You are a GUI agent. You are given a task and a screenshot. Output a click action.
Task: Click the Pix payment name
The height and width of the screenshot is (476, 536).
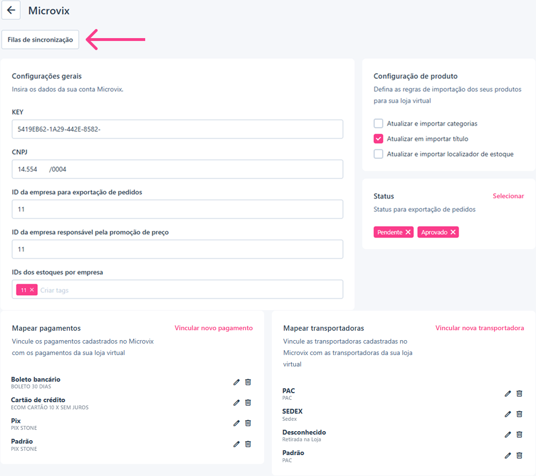[16, 421]
